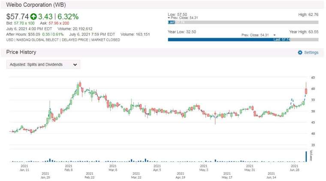The image size is (326, 181).
Task: Click the 2021 May, 3 date axis label
Action: coord(204,168)
